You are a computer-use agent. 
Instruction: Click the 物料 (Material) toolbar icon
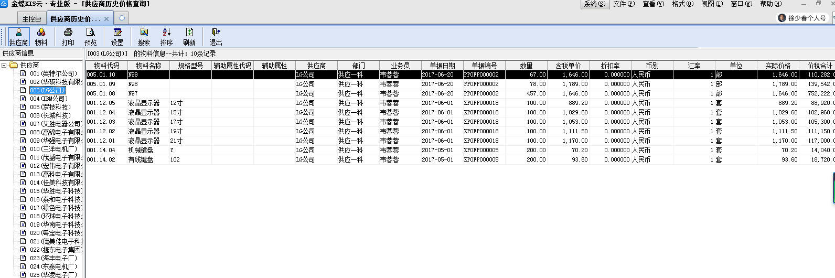pos(41,37)
